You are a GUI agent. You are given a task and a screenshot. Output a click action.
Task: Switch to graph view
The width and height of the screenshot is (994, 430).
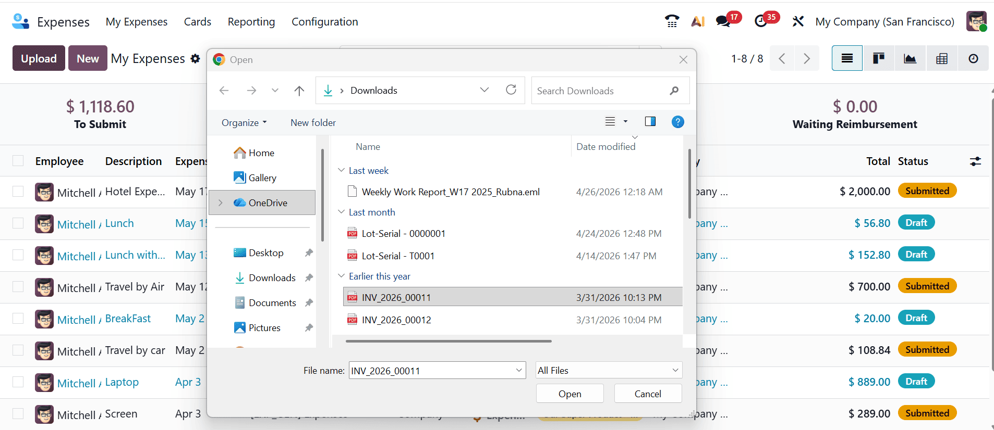click(910, 58)
